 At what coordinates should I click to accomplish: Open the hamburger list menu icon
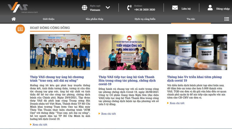pyautogui.click(x=227, y=19)
